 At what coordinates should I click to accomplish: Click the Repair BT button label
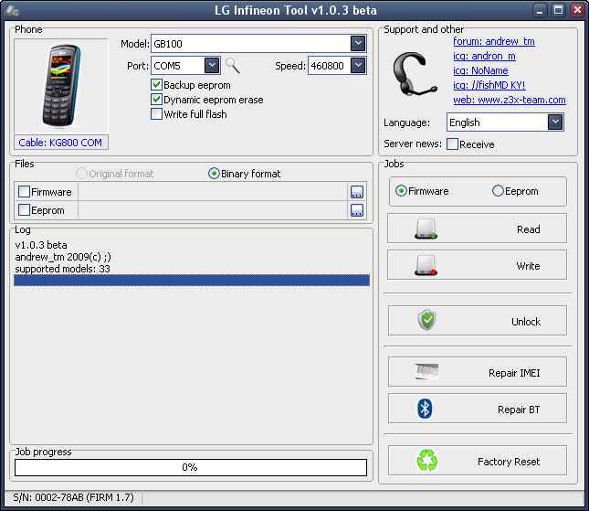pos(519,410)
